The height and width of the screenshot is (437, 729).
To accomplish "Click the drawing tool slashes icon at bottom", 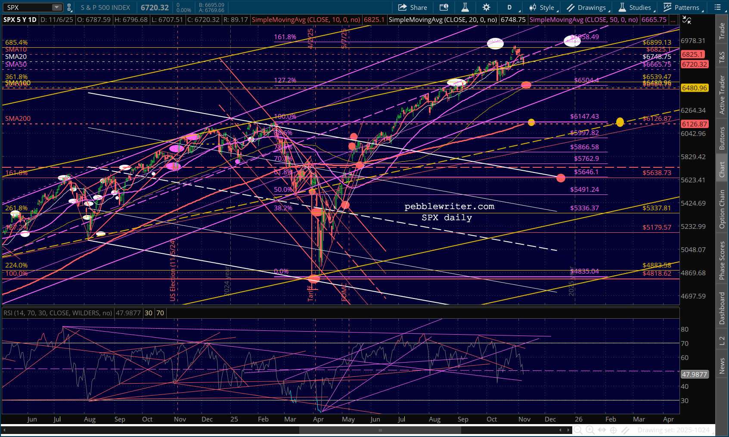I will point(625,430).
